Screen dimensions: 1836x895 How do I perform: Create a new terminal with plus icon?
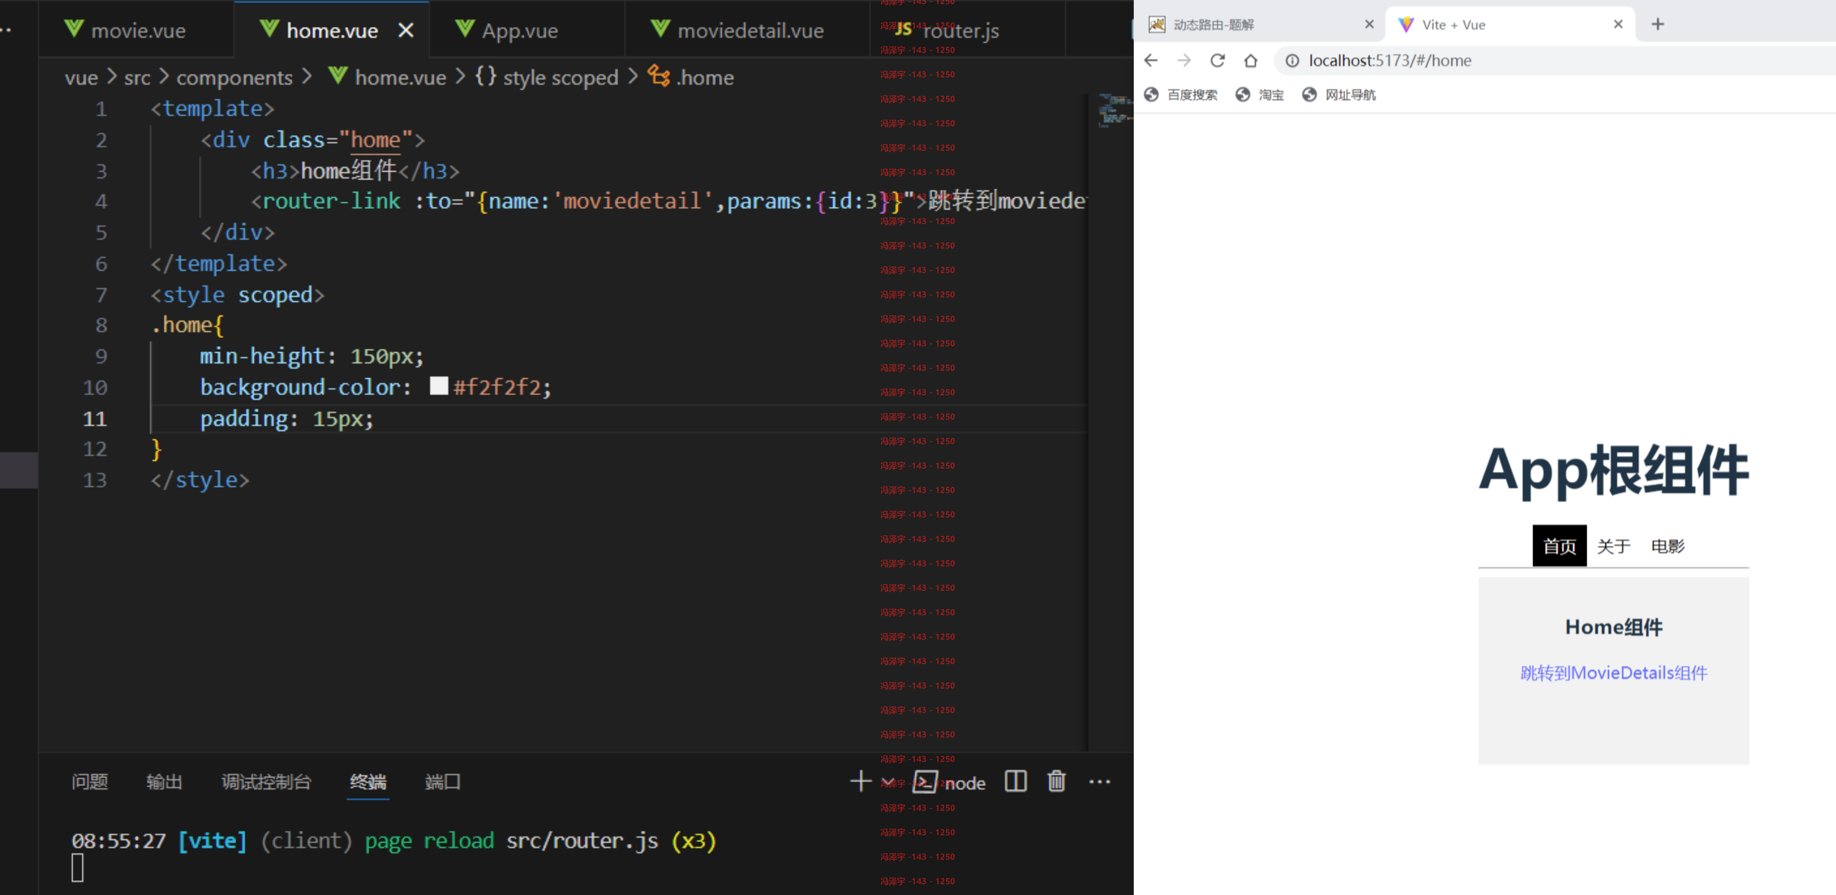(x=861, y=781)
